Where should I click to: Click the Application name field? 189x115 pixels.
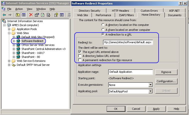pyautogui.click(x=131, y=72)
